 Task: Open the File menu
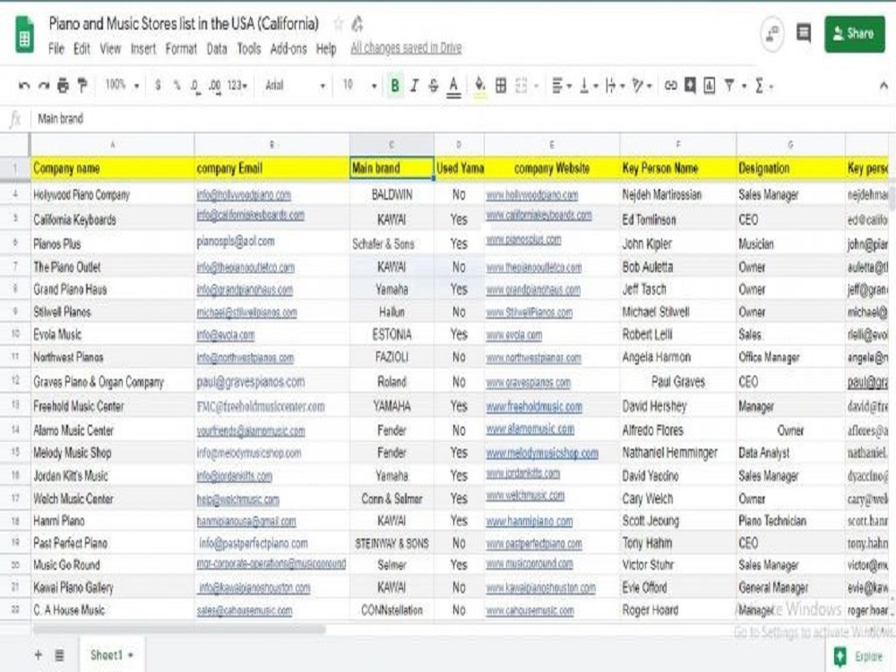point(56,48)
